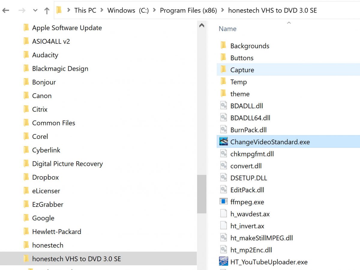Select the ffmpeg.exe file icon
Viewport: 360px width, 270px height.
point(223,202)
